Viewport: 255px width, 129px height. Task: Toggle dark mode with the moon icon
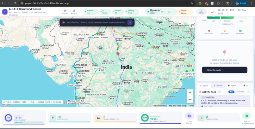(x=212, y=12)
